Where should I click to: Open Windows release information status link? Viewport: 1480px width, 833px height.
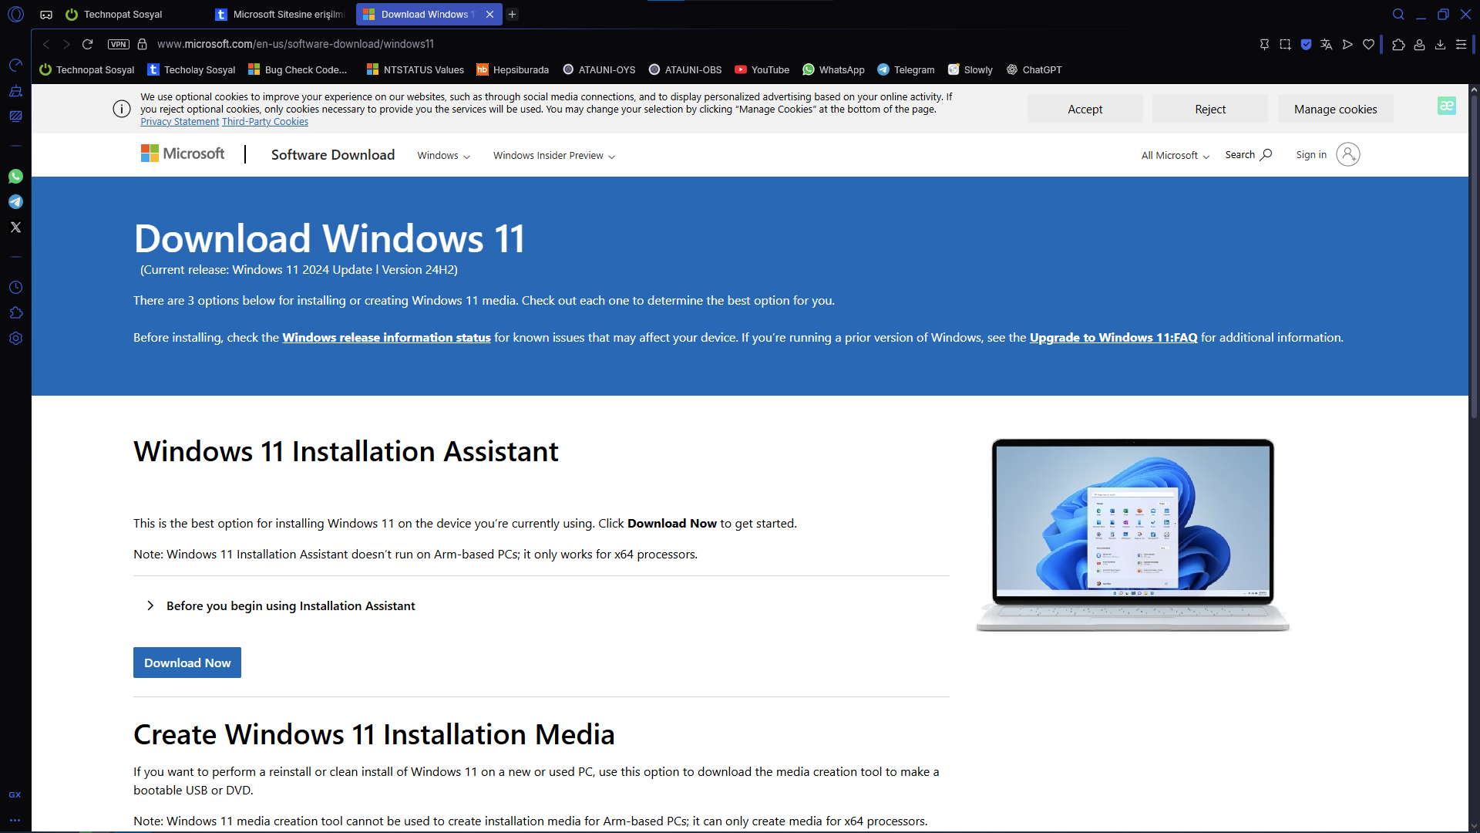click(x=386, y=338)
